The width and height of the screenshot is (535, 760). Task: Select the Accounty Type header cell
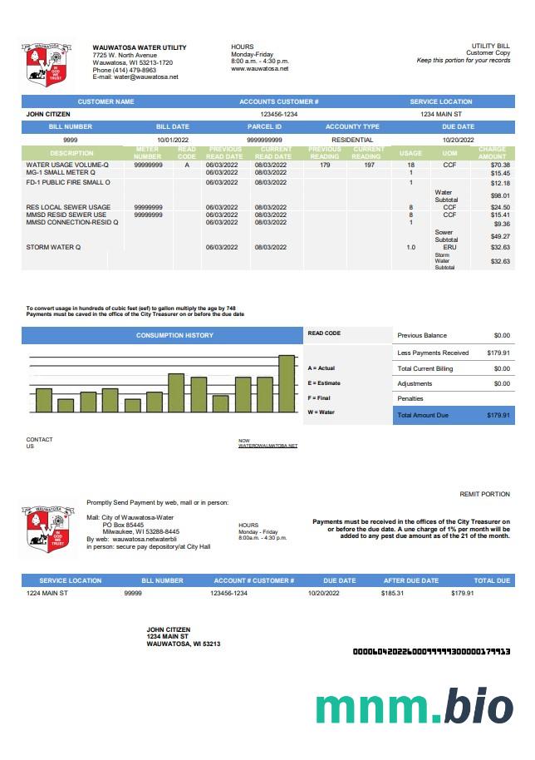[x=352, y=127]
